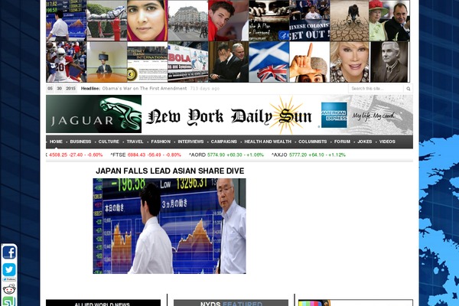The image size is (459, 306).
Task: Open the Bank International document thumbnail
Action: click(x=148, y=62)
